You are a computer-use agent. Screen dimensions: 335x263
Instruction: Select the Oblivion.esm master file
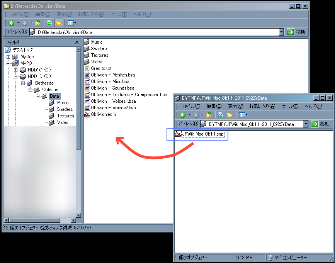tap(103, 114)
